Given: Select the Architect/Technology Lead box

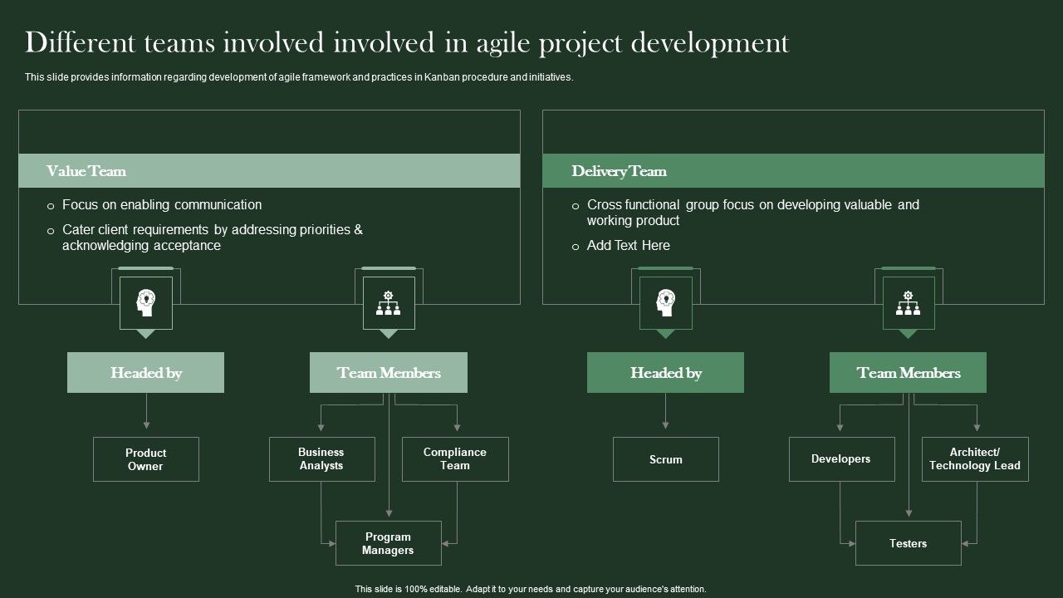Looking at the screenshot, I should [975, 459].
